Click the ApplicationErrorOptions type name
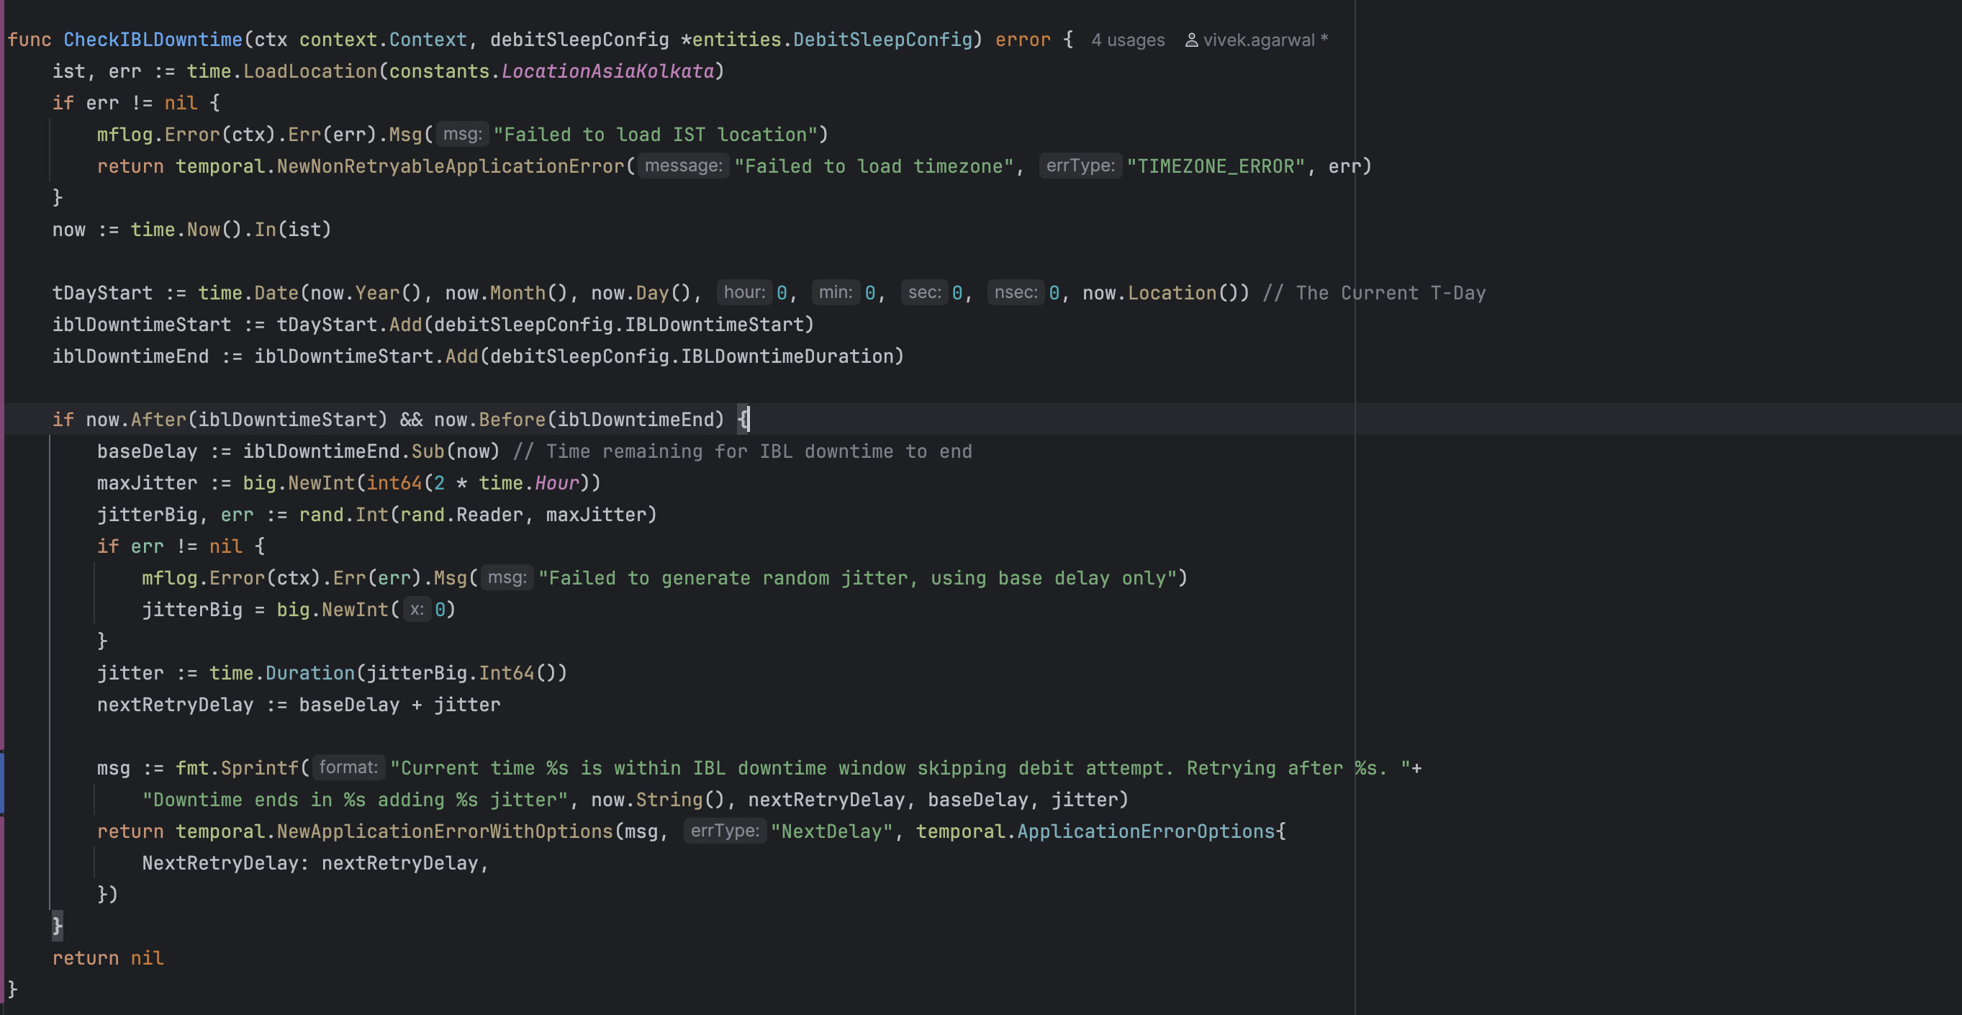Image resolution: width=1962 pixels, height=1015 pixels. tap(1146, 831)
